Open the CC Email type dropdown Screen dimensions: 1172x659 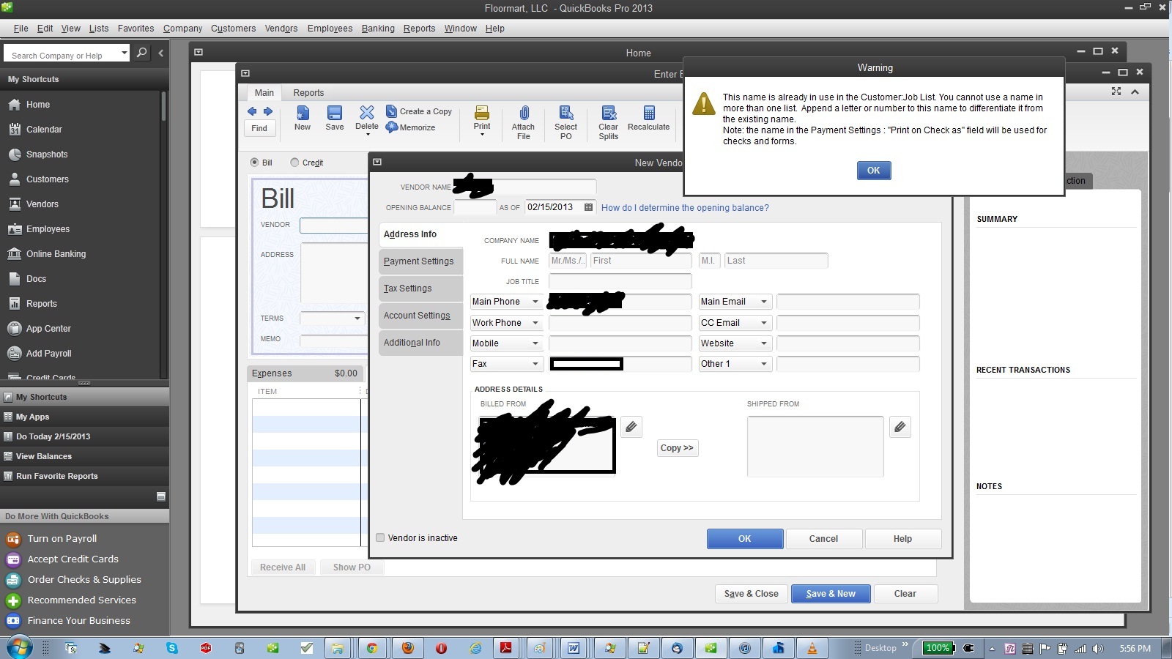(764, 323)
